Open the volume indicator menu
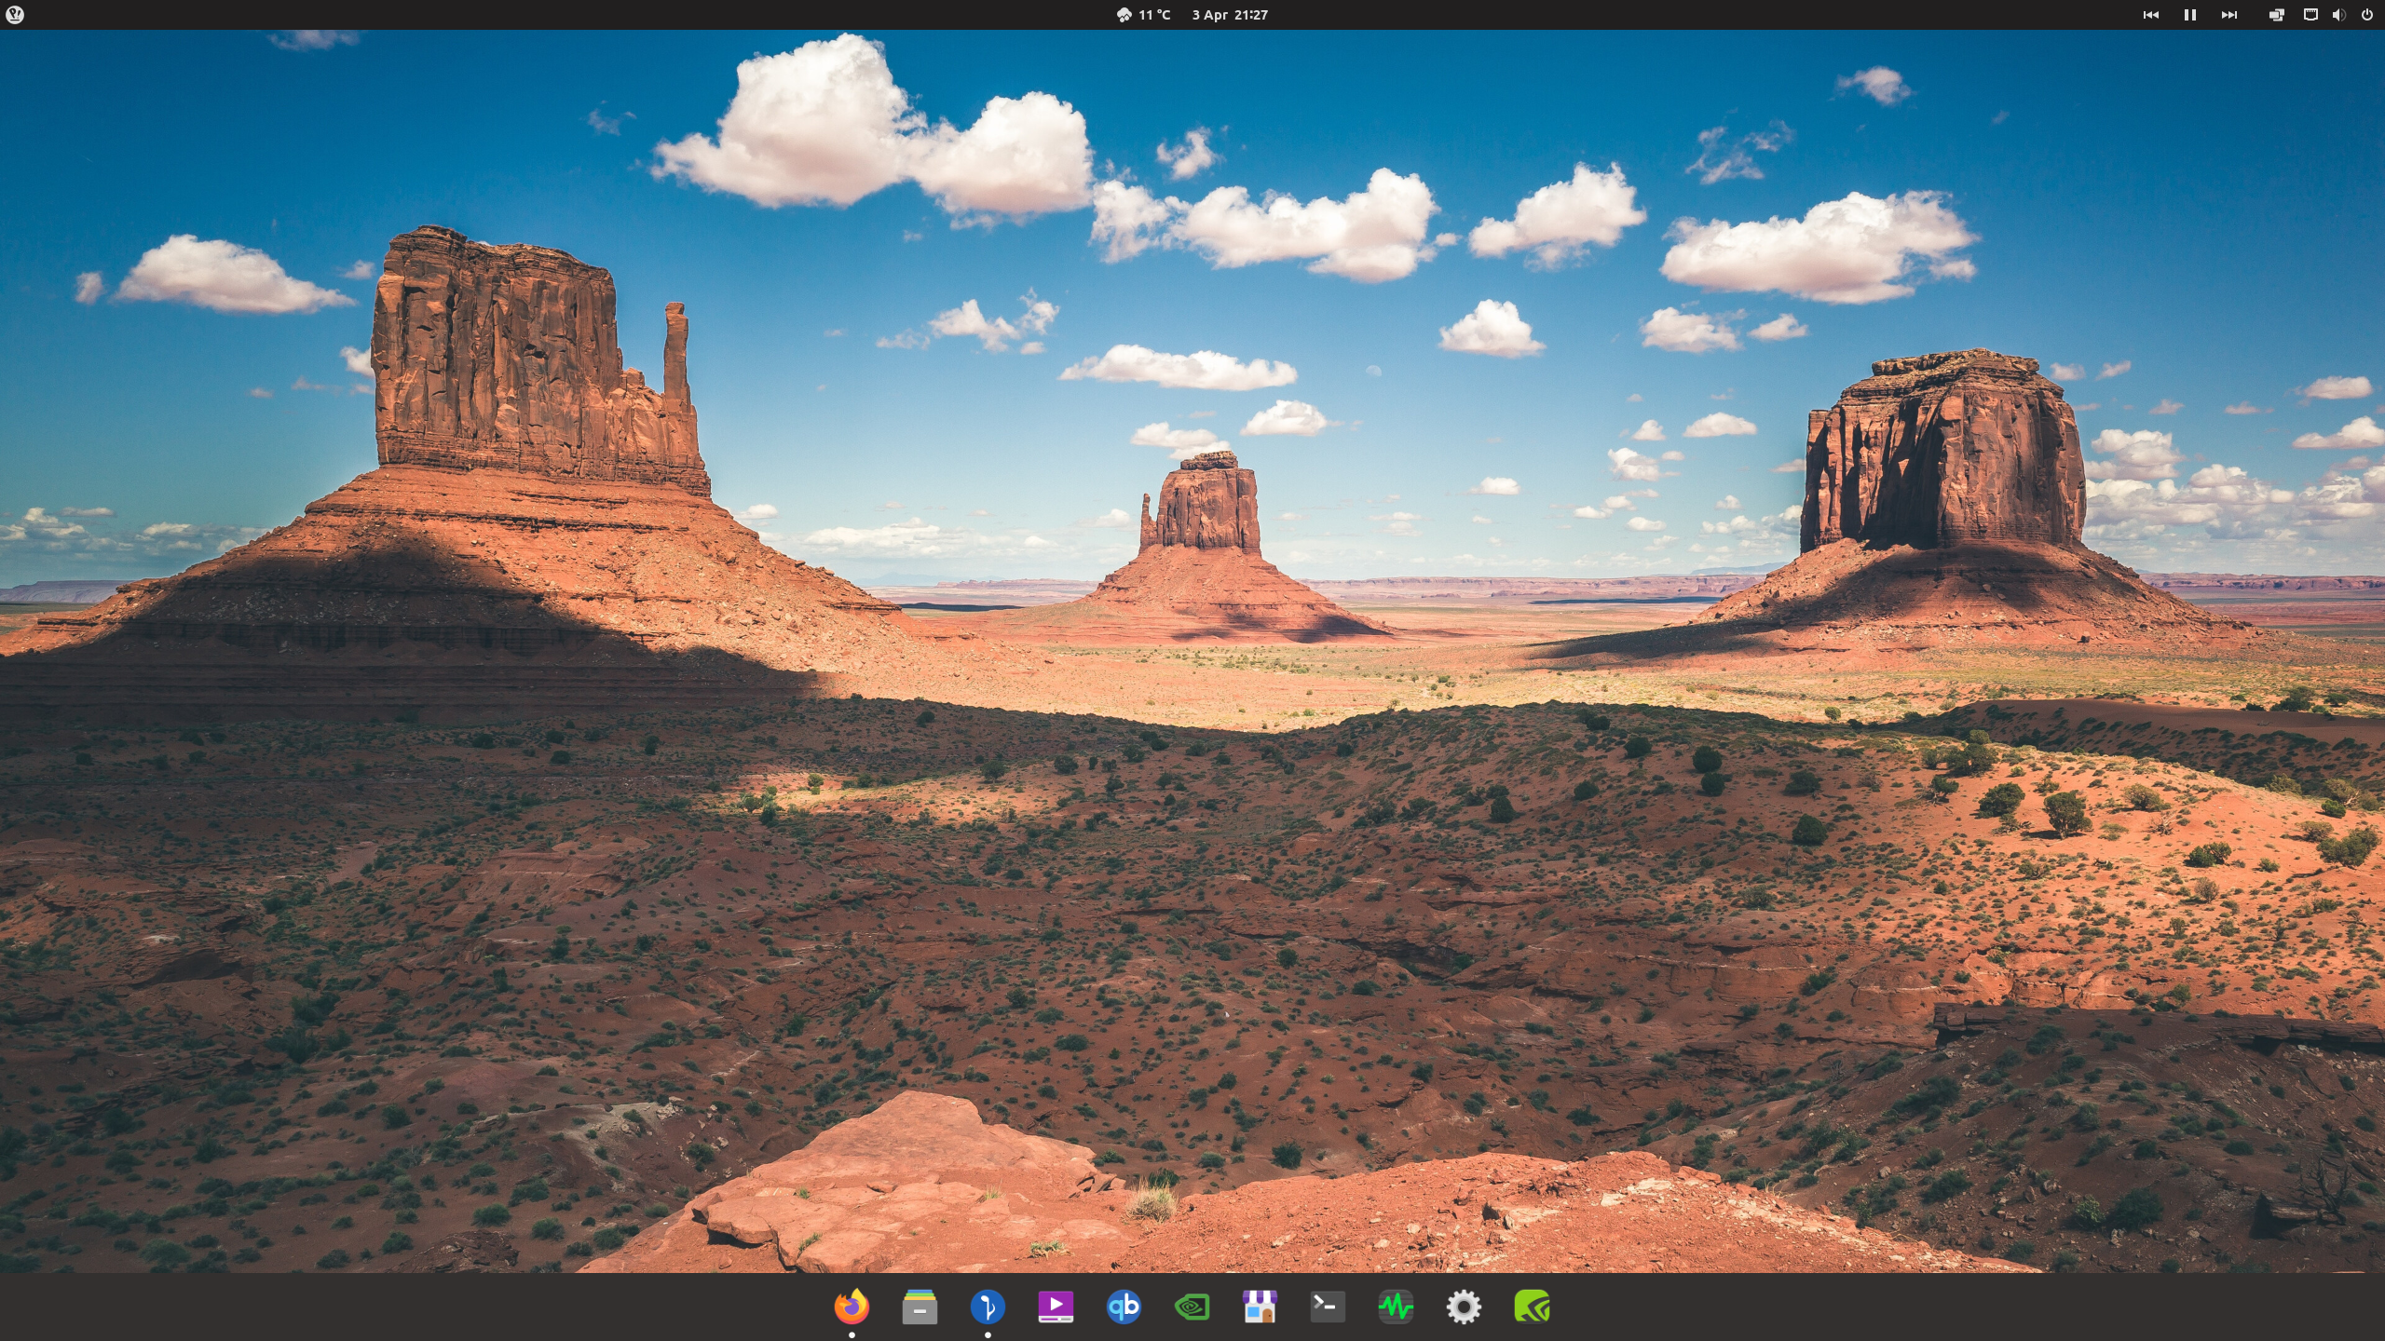The width and height of the screenshot is (2385, 1341). click(x=2338, y=15)
